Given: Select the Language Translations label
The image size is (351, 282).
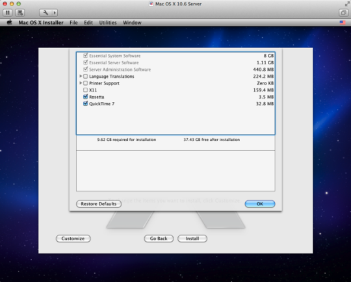Looking at the screenshot, I should [x=112, y=77].
